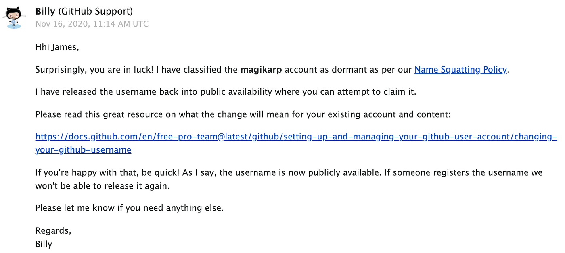Image resolution: width=565 pixels, height=253 pixels.
Task: Click the Please let me know sentence
Action: [x=129, y=208]
